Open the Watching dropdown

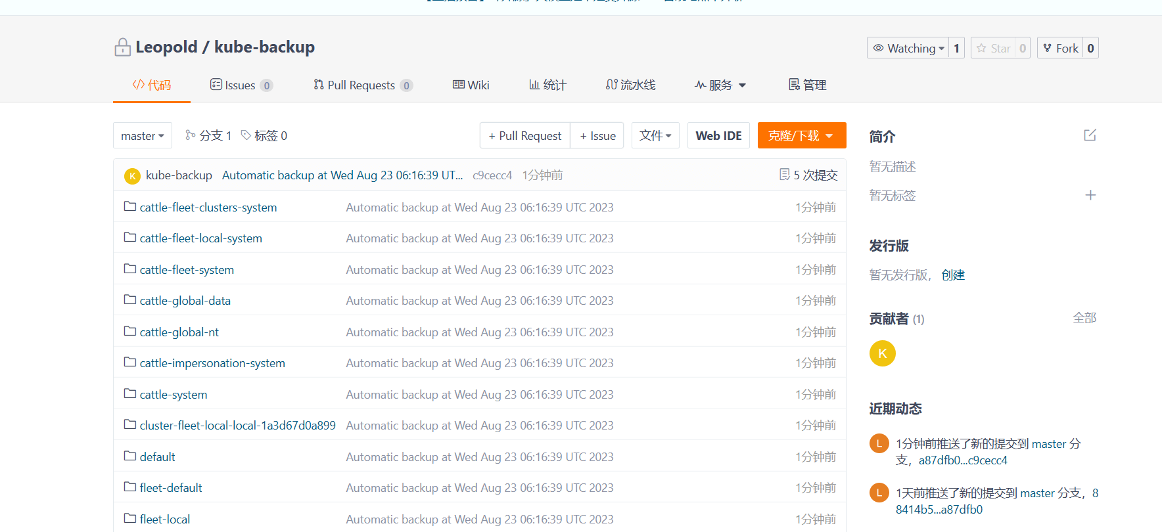pos(908,48)
